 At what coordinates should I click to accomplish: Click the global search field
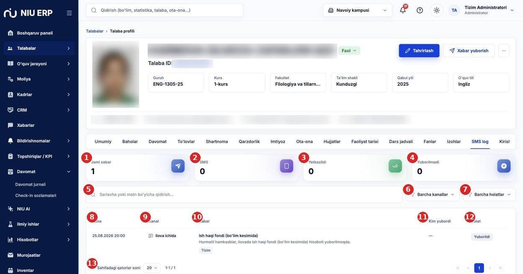(165, 10)
